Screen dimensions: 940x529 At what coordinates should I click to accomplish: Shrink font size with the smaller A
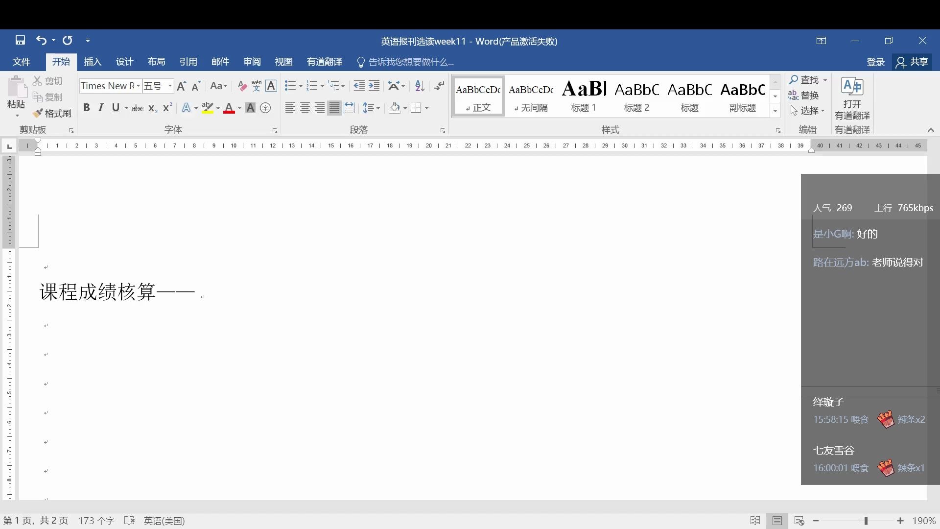[196, 86]
